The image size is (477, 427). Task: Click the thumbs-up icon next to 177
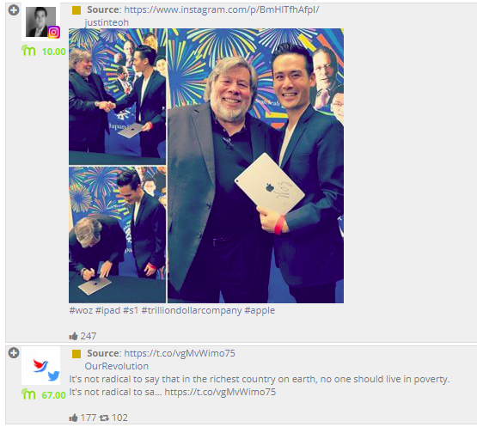pos(73,418)
